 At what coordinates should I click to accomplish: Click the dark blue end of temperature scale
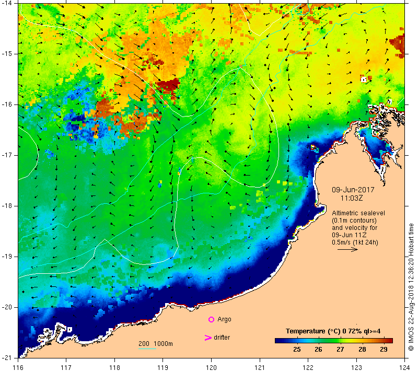pos(278,341)
